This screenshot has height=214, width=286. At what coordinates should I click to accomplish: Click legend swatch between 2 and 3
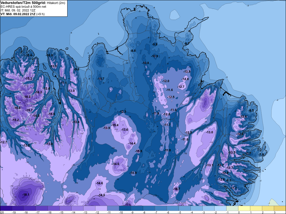pyautogui.click(x=268, y=209)
